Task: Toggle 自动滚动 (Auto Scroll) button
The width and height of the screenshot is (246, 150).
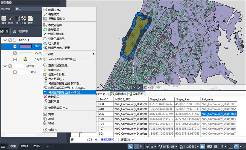Action: click(136, 94)
